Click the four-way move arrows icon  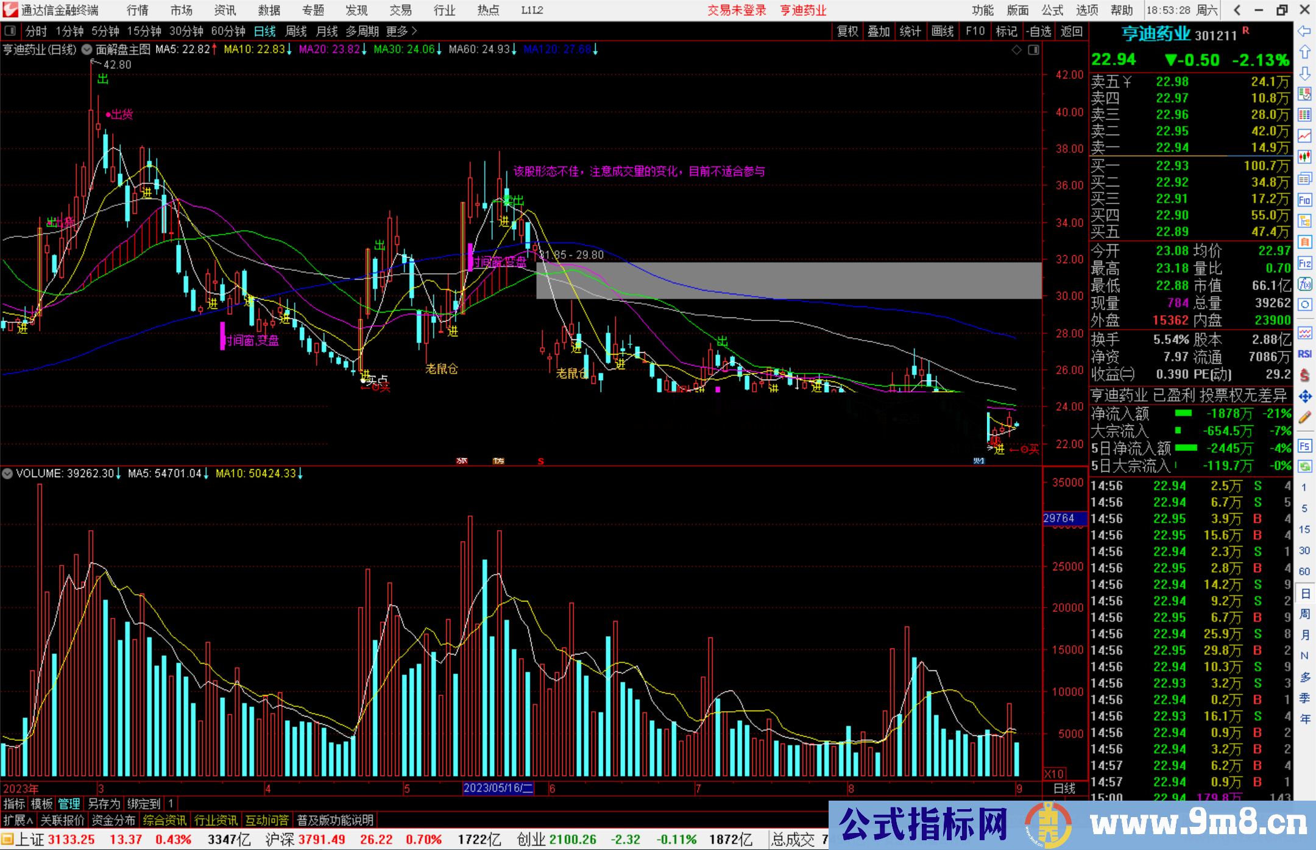[x=1304, y=397]
